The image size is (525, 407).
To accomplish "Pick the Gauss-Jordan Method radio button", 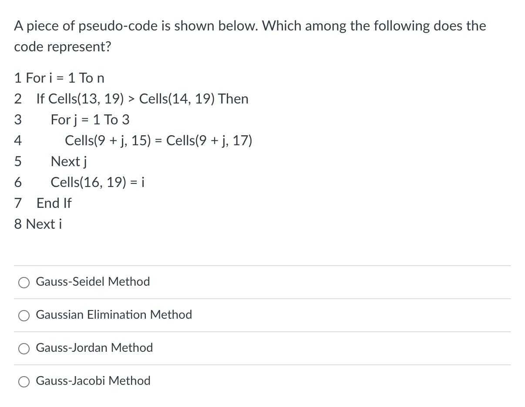I will point(24,348).
